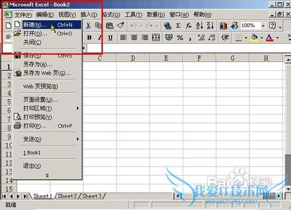
Task: Open the Font Color dropdown arrow
Action: [277, 38]
